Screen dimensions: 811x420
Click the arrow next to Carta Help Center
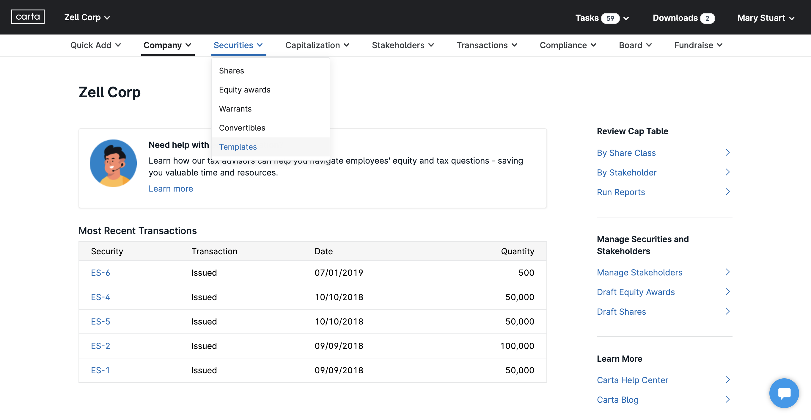(727, 380)
